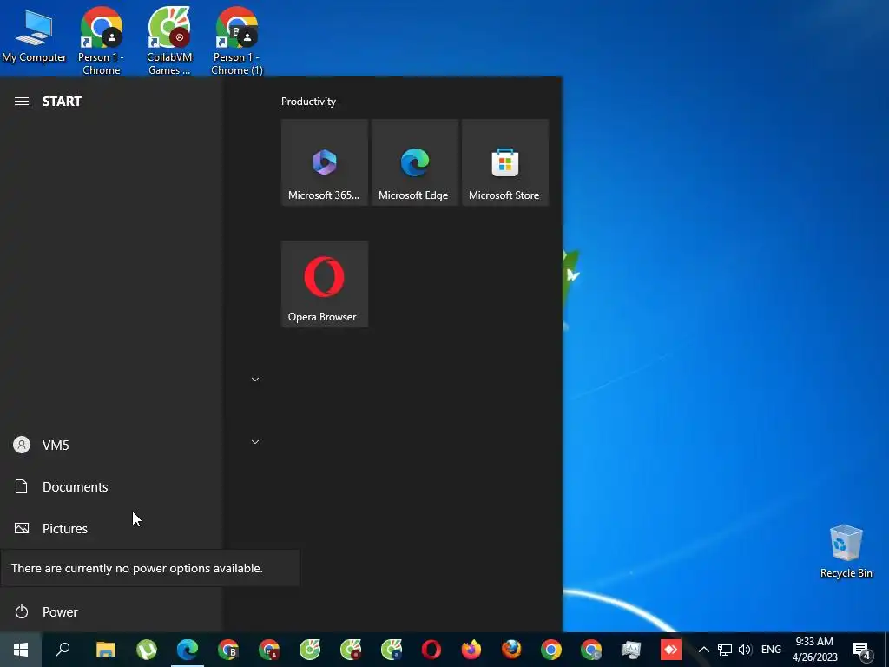Click the Windows Start button on the taskbar
This screenshot has width=889, height=667.
21,650
